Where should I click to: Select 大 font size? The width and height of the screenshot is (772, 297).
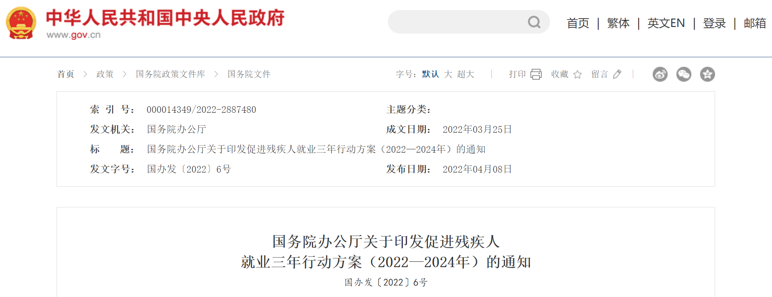pyautogui.click(x=448, y=74)
